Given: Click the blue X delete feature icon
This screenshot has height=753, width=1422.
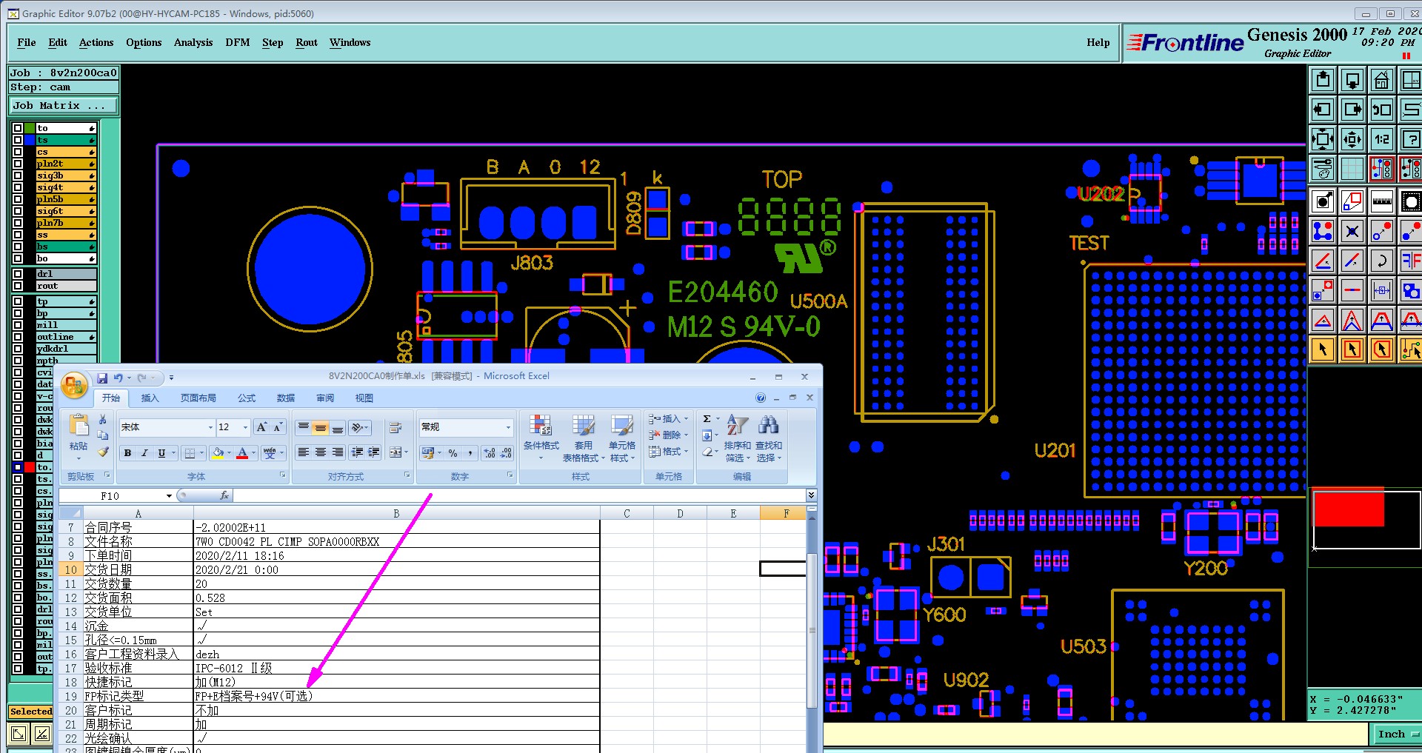Looking at the screenshot, I should click(x=1352, y=231).
